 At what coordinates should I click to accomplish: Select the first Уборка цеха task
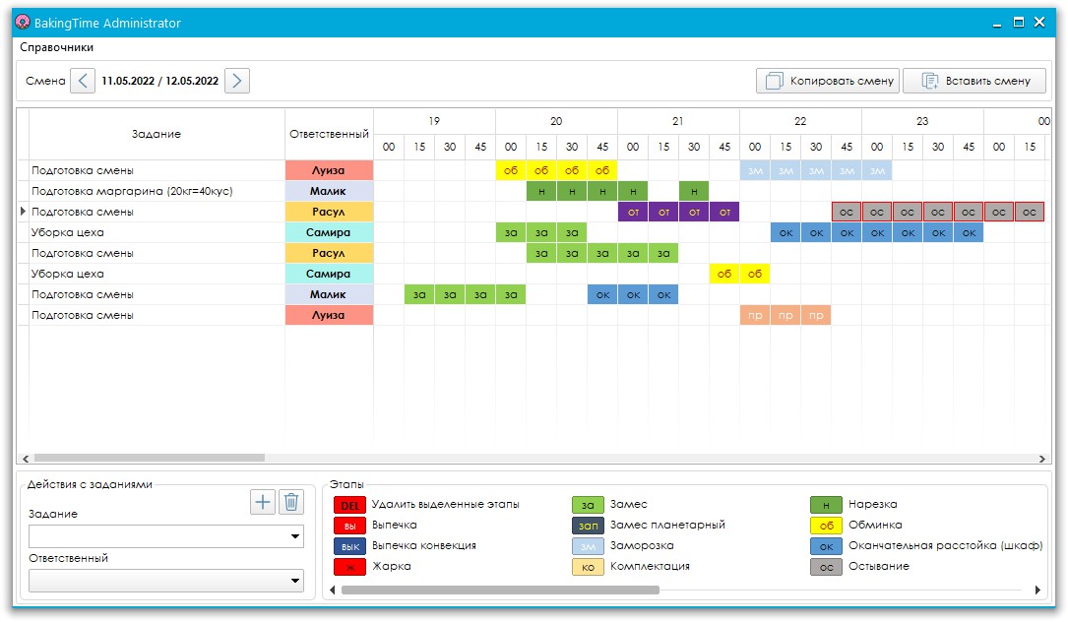click(157, 232)
